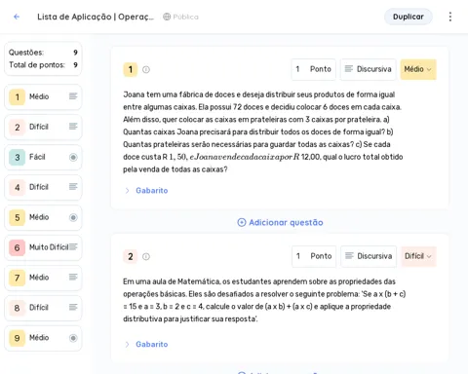The height and width of the screenshot is (374, 468).
Task: Click the discursive lines icon in sidebar row 8
Action: [x=73, y=307]
